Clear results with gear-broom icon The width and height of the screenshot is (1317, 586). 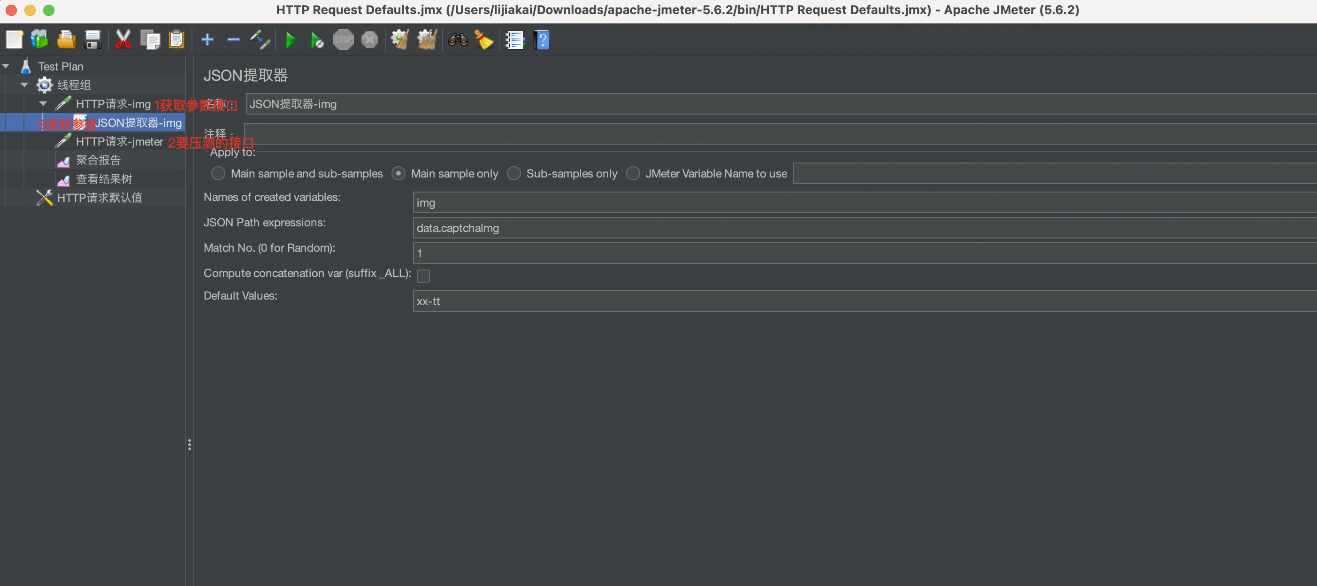[399, 39]
